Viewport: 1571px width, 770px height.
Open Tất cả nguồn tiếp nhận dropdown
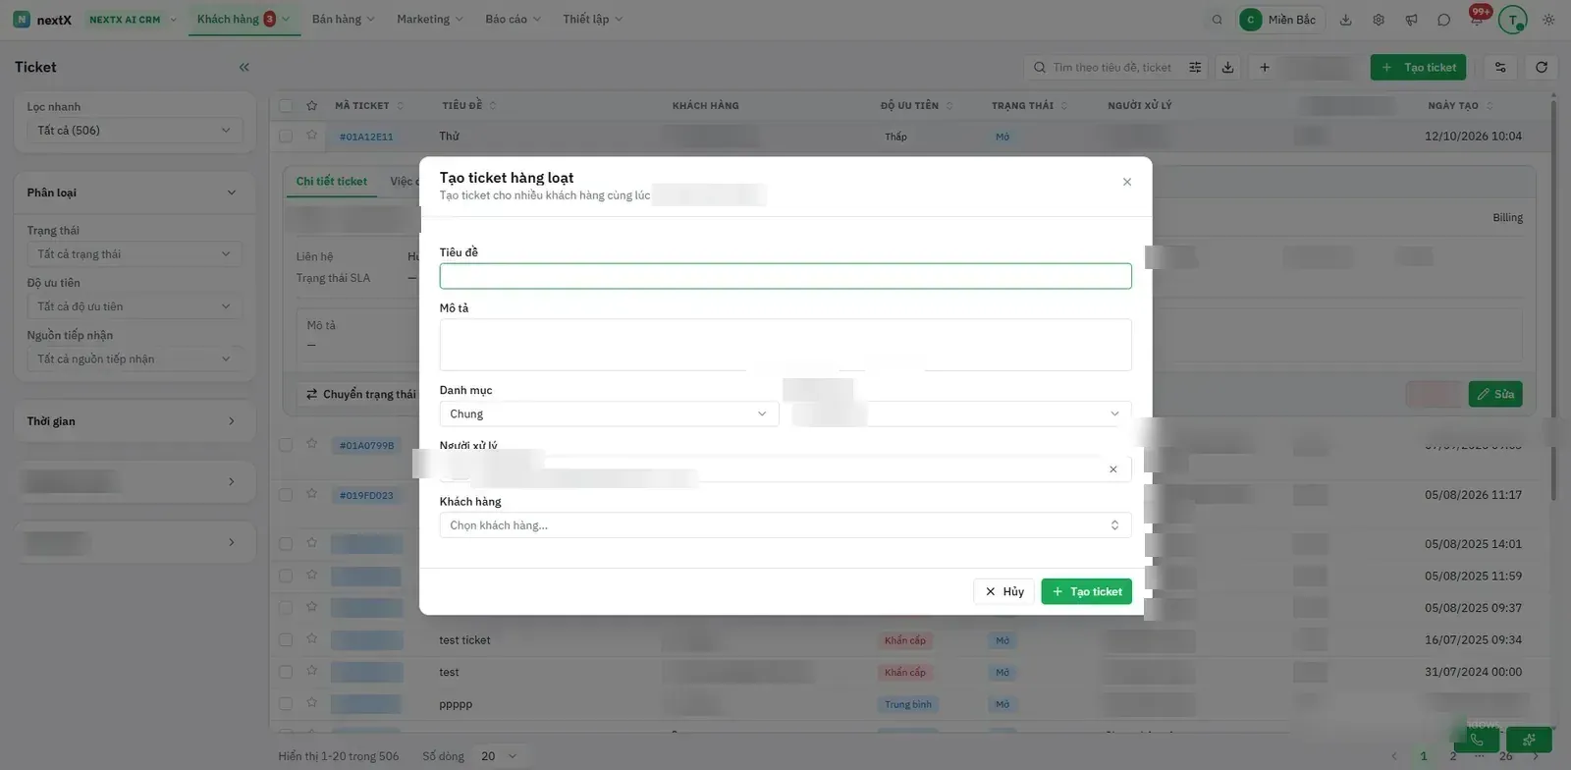(135, 358)
